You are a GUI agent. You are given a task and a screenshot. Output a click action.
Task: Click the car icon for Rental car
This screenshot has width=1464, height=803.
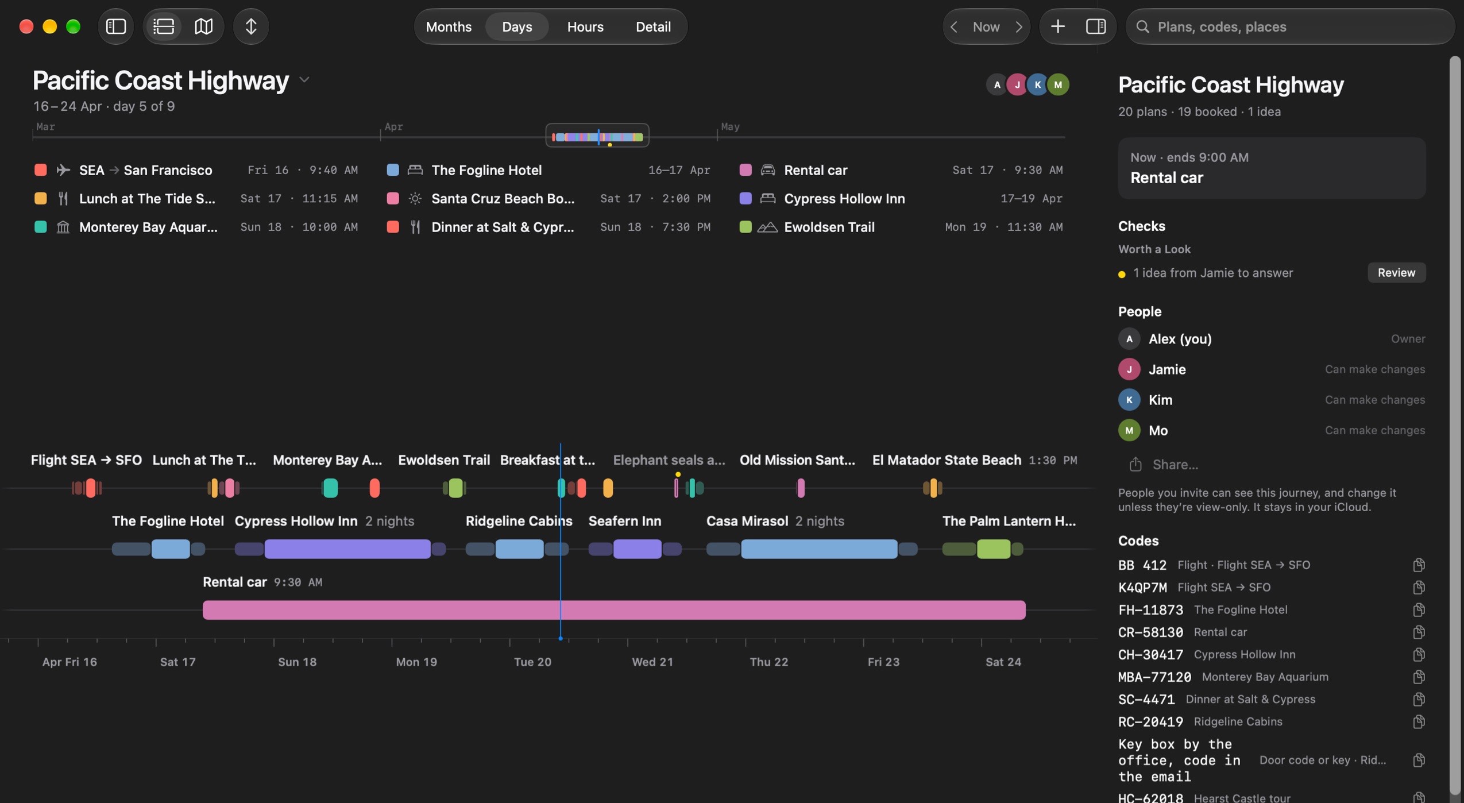click(768, 170)
